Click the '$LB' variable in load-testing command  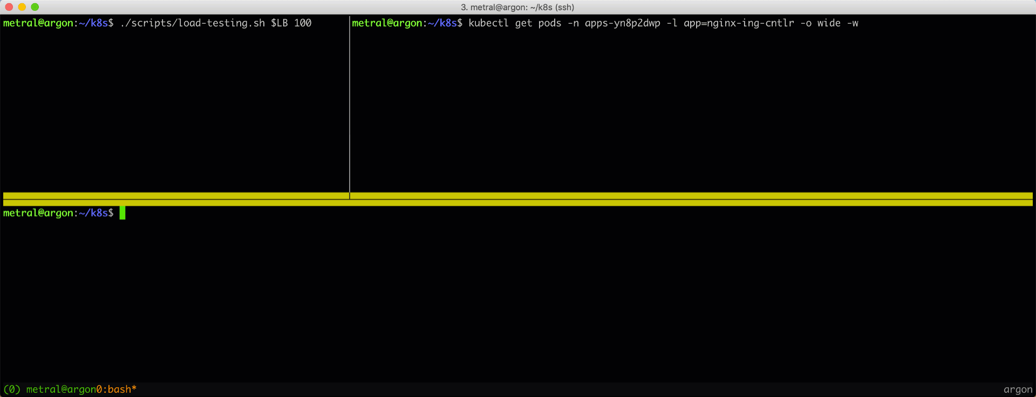279,23
